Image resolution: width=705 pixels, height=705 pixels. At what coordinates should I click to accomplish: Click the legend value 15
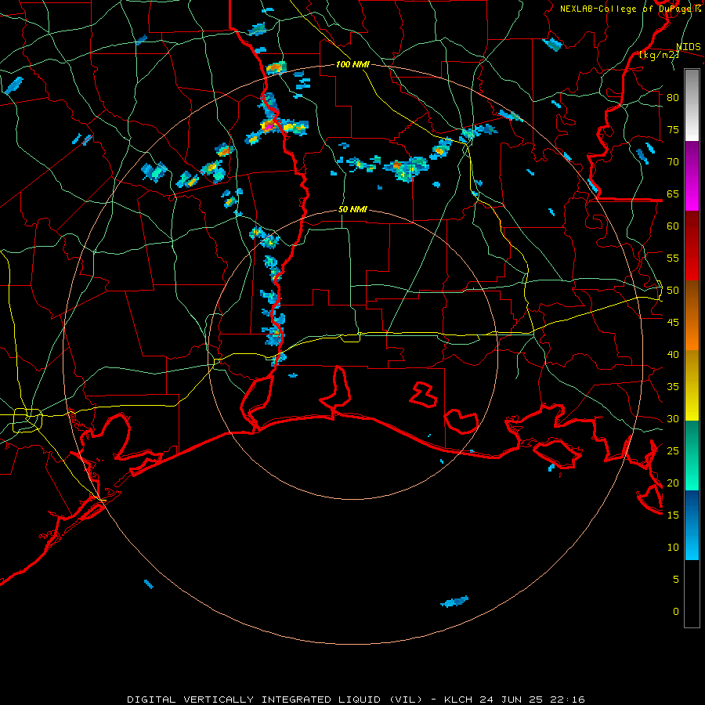point(673,515)
